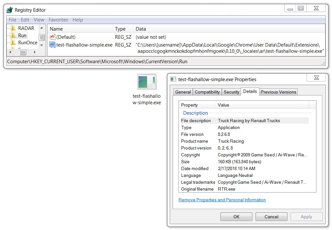Click tree horizontal scroll left arrow
Screen dimensions: 332x230
10,52
